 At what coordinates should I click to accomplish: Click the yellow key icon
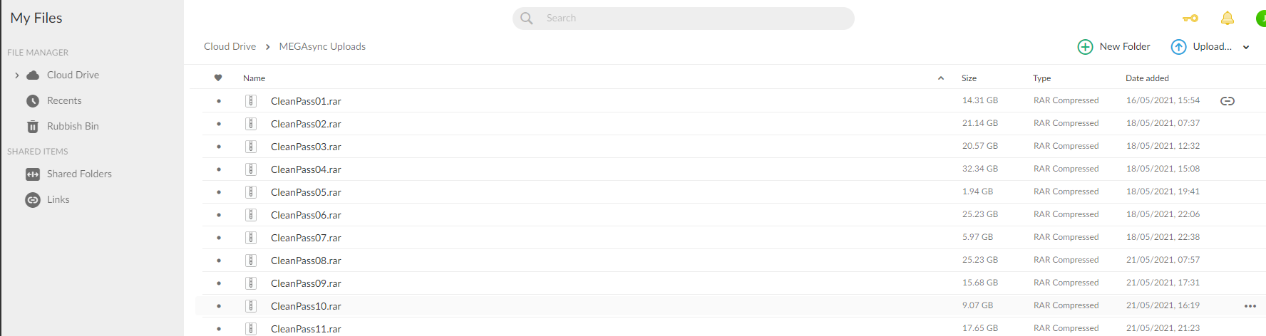point(1190,19)
